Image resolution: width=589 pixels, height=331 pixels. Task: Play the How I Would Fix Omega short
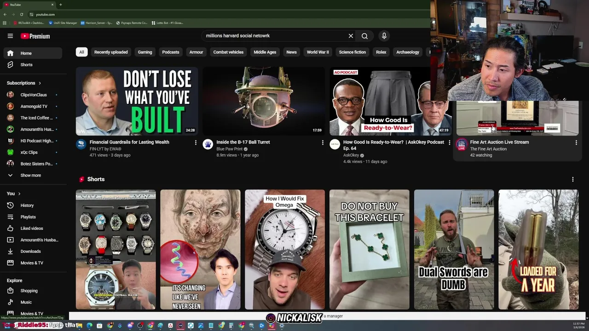click(285, 250)
